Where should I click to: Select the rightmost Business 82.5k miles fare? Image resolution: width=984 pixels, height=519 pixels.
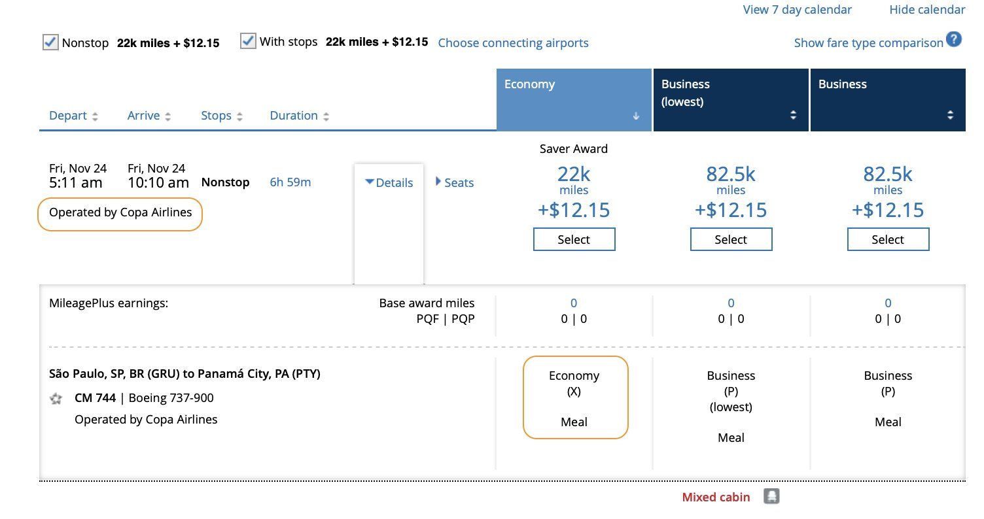(888, 239)
